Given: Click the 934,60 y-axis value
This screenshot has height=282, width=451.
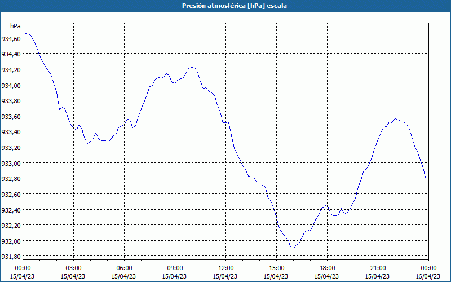Looking at the screenshot, I should [x=11, y=38].
